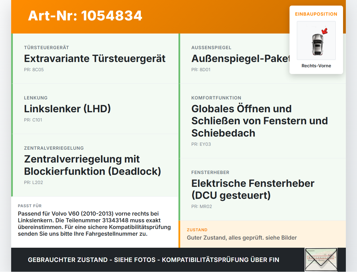
Task: Select Globales Öffnen und Schließen title
Action: coord(260,121)
